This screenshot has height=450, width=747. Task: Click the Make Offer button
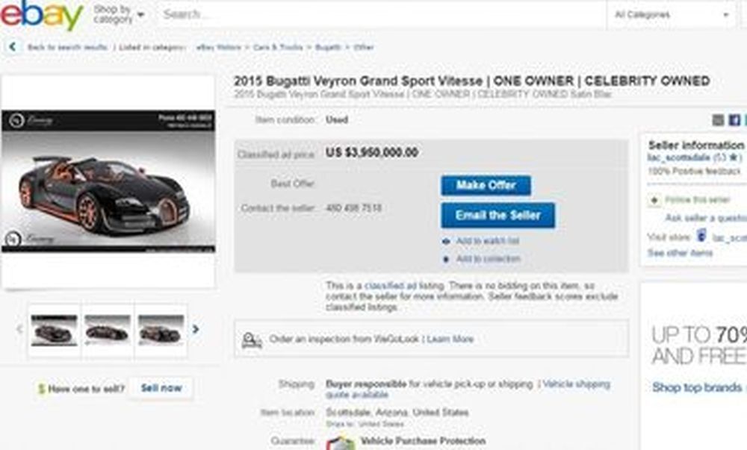click(486, 186)
